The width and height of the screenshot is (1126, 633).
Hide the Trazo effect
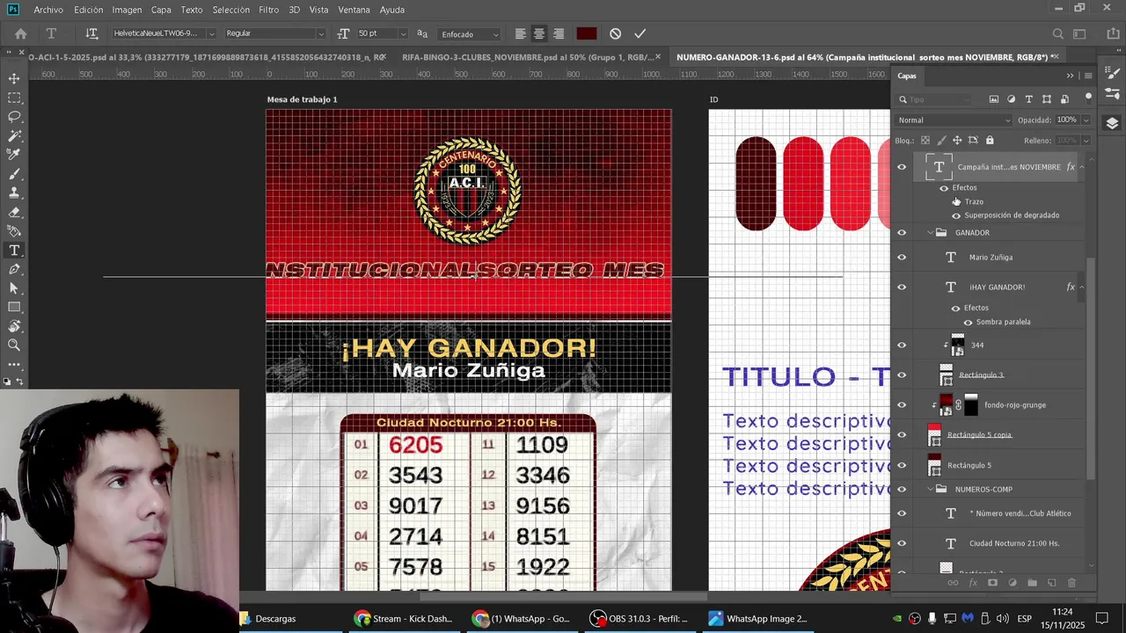click(x=956, y=202)
